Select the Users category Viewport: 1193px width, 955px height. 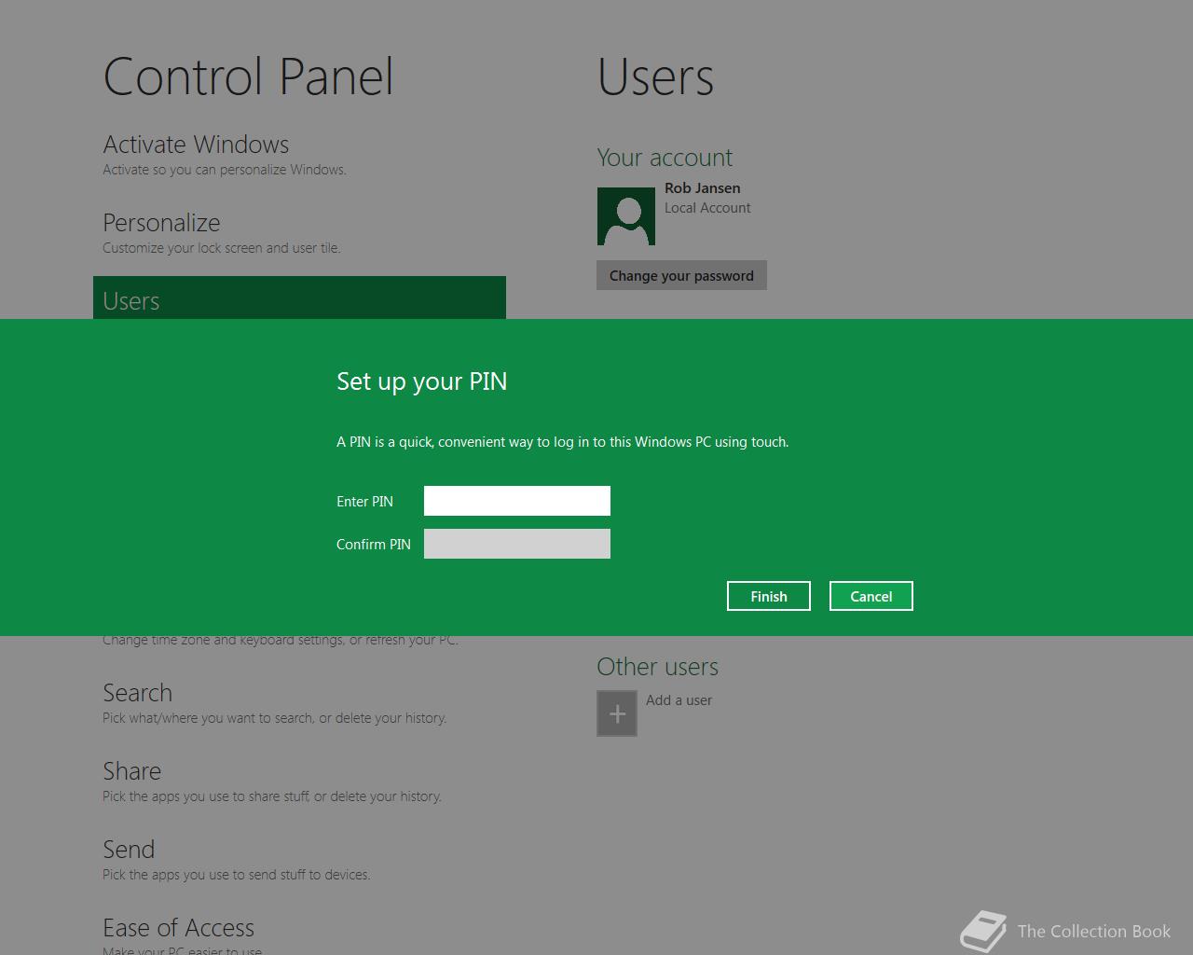pyautogui.click(x=299, y=298)
